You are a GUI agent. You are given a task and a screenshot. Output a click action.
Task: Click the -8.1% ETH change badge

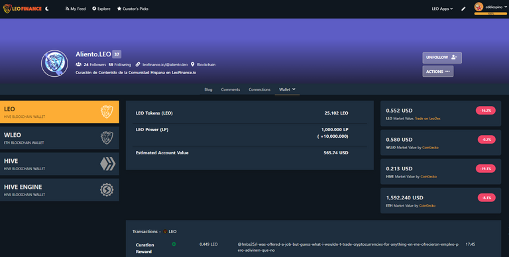click(486, 197)
